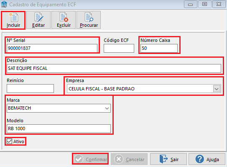Click the Confirmar button
227x167 pixels.
point(90,159)
